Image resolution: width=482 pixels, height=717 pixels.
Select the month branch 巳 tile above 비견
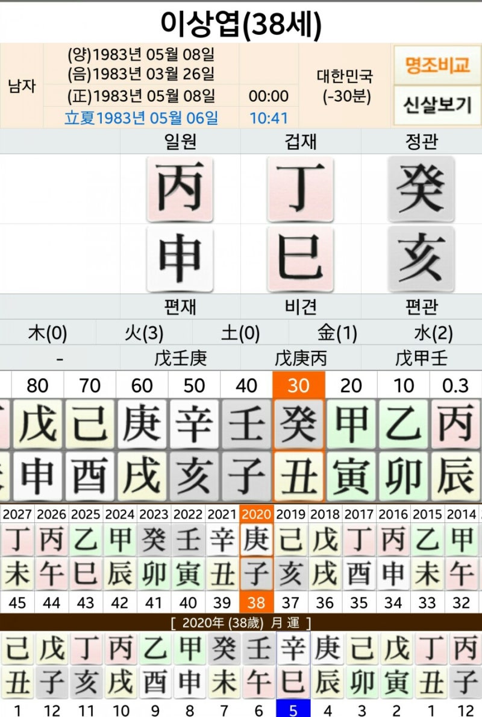301,258
